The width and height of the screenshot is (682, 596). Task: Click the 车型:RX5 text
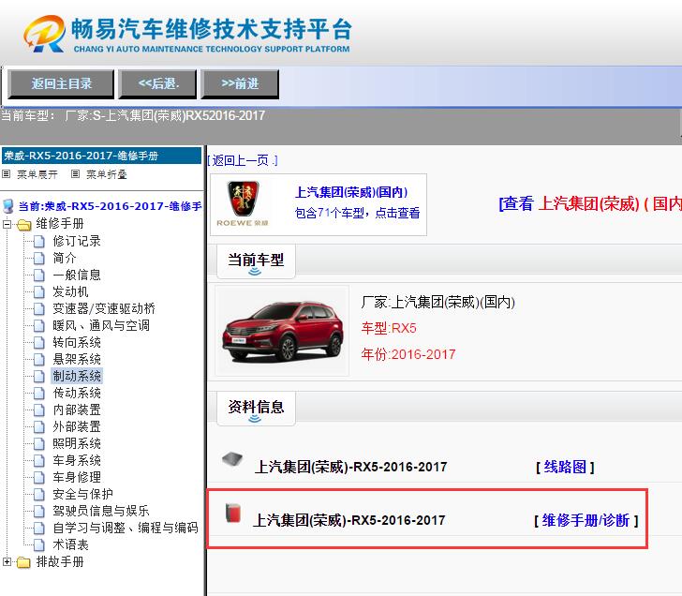pyautogui.click(x=389, y=328)
